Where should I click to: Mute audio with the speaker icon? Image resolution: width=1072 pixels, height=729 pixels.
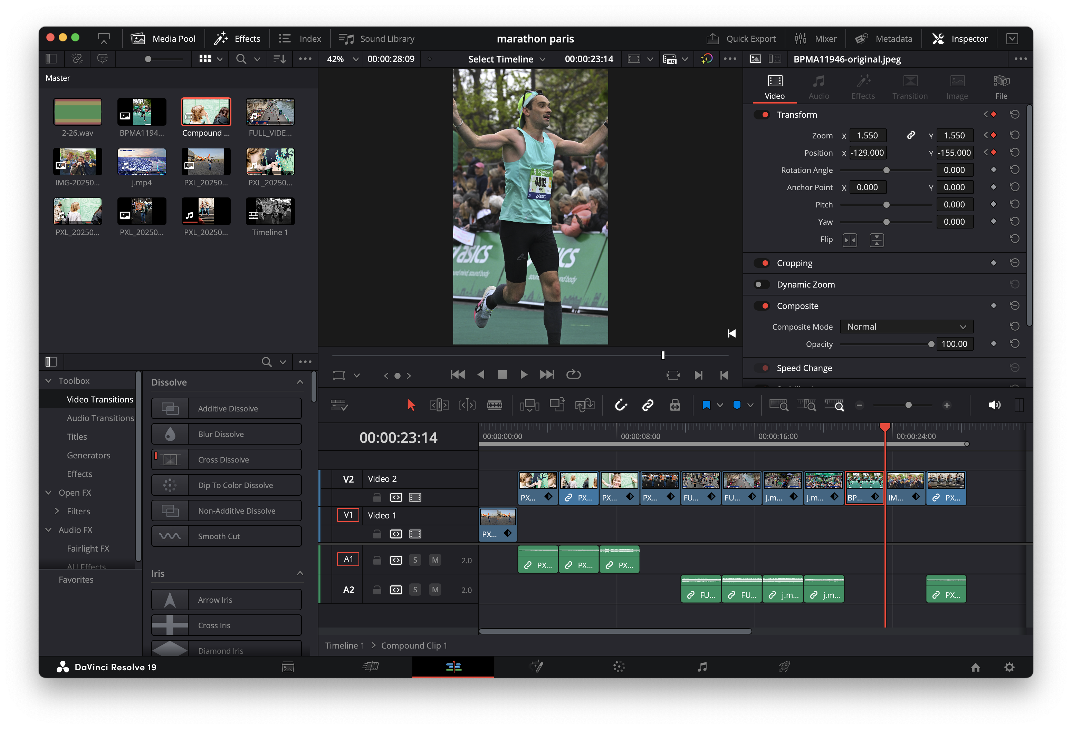pyautogui.click(x=994, y=405)
